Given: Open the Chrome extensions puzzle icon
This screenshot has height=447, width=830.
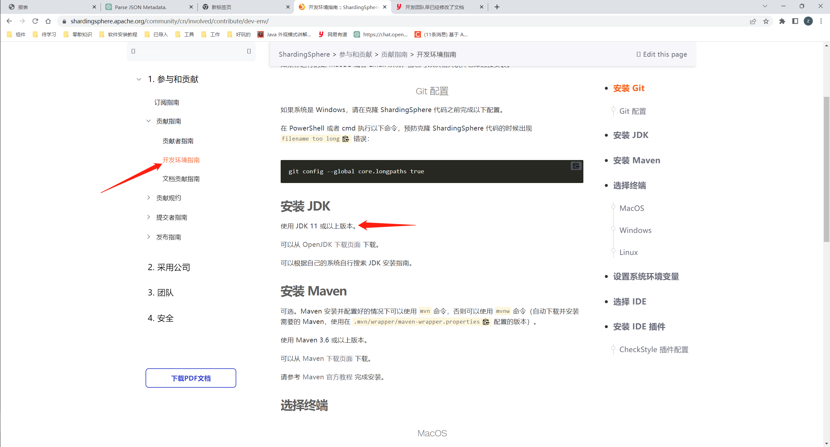Looking at the screenshot, I should [782, 21].
